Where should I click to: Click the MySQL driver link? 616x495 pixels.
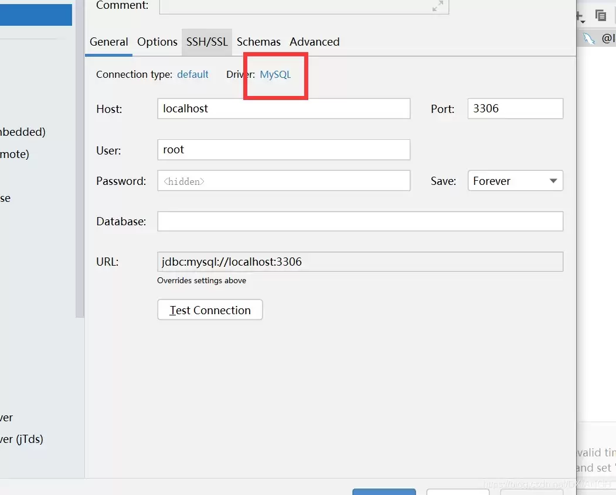[275, 74]
